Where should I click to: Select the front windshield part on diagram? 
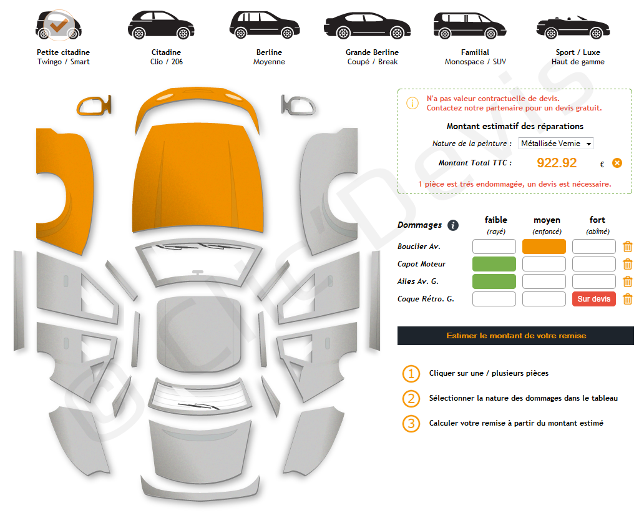point(199,263)
